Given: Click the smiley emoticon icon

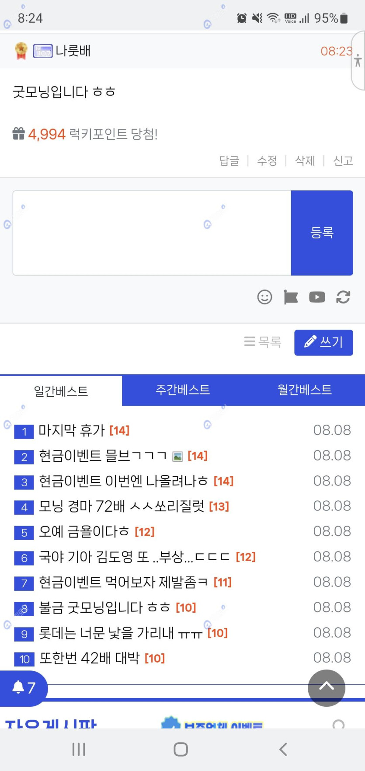Looking at the screenshot, I should coord(264,297).
